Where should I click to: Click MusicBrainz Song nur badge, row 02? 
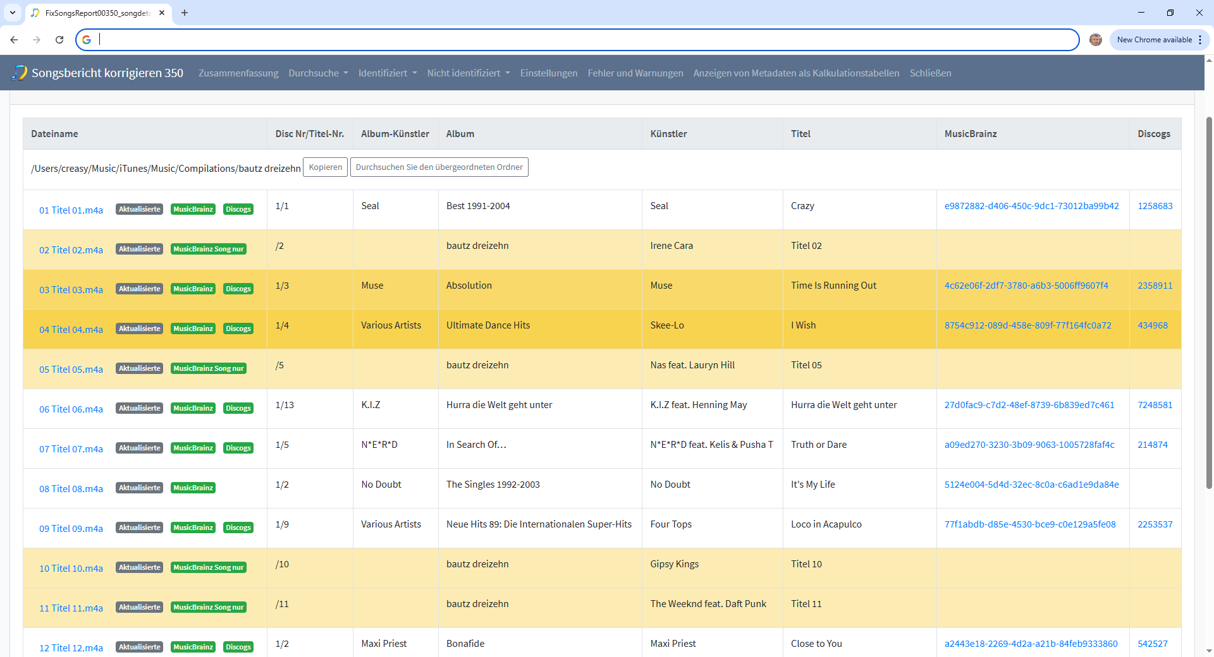tap(209, 249)
